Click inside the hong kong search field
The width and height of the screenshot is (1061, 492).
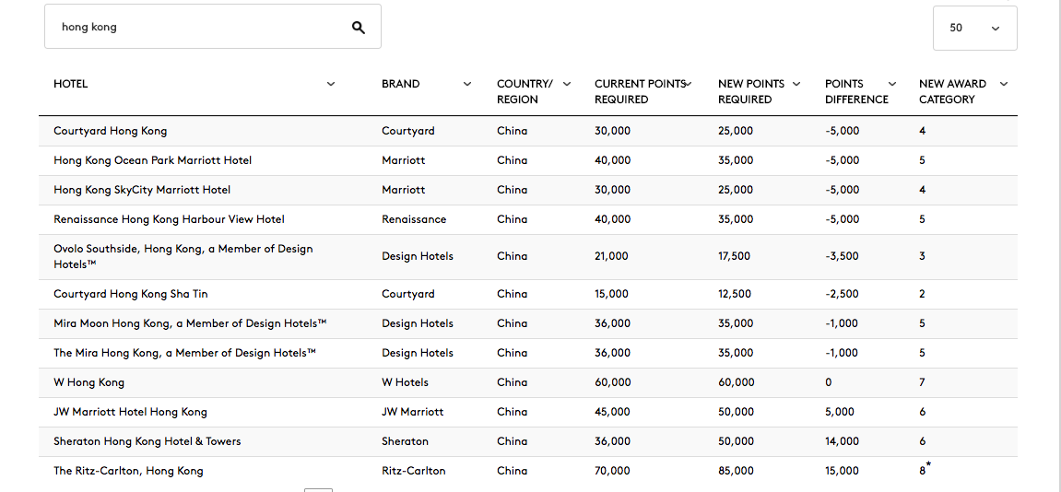click(x=203, y=27)
